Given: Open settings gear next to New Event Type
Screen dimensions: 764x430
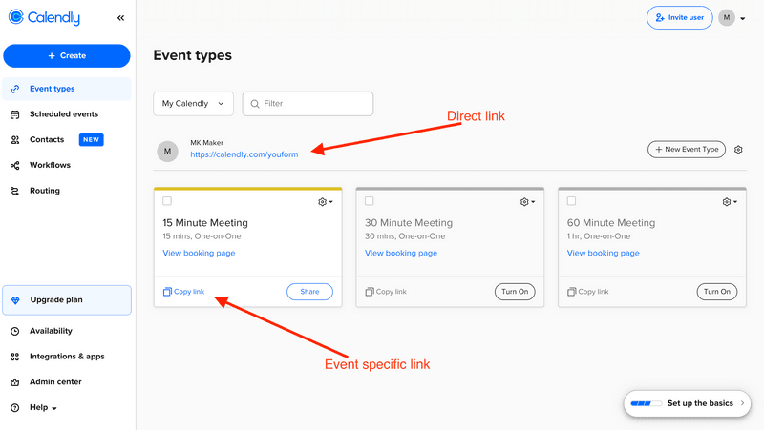Looking at the screenshot, I should pos(738,150).
